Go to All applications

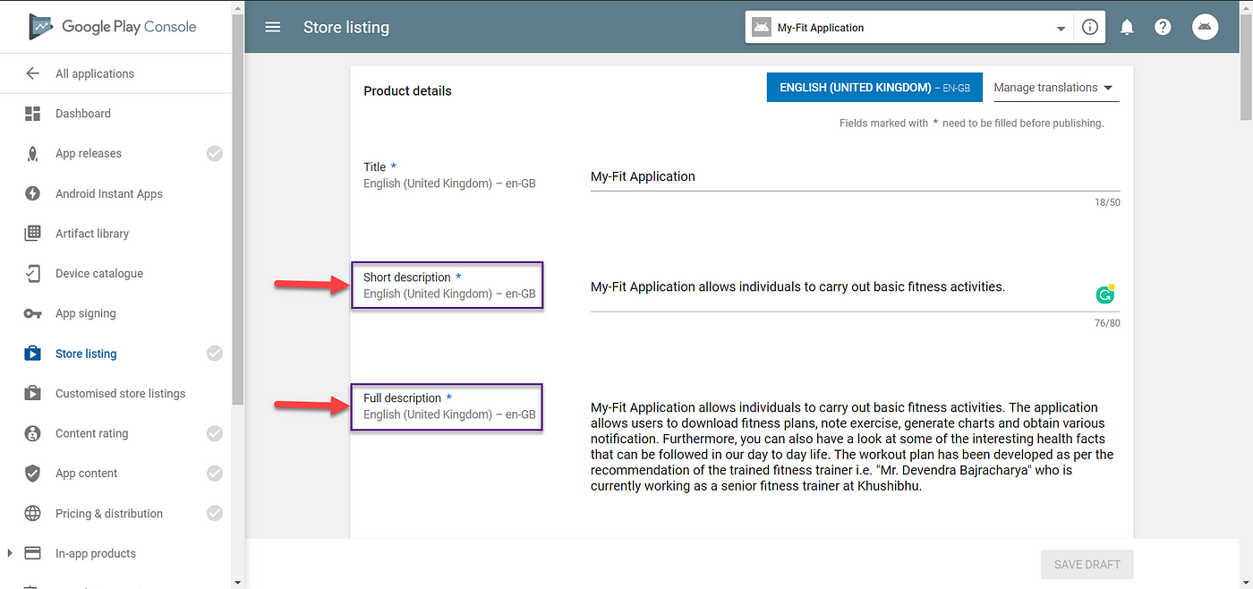coord(95,73)
